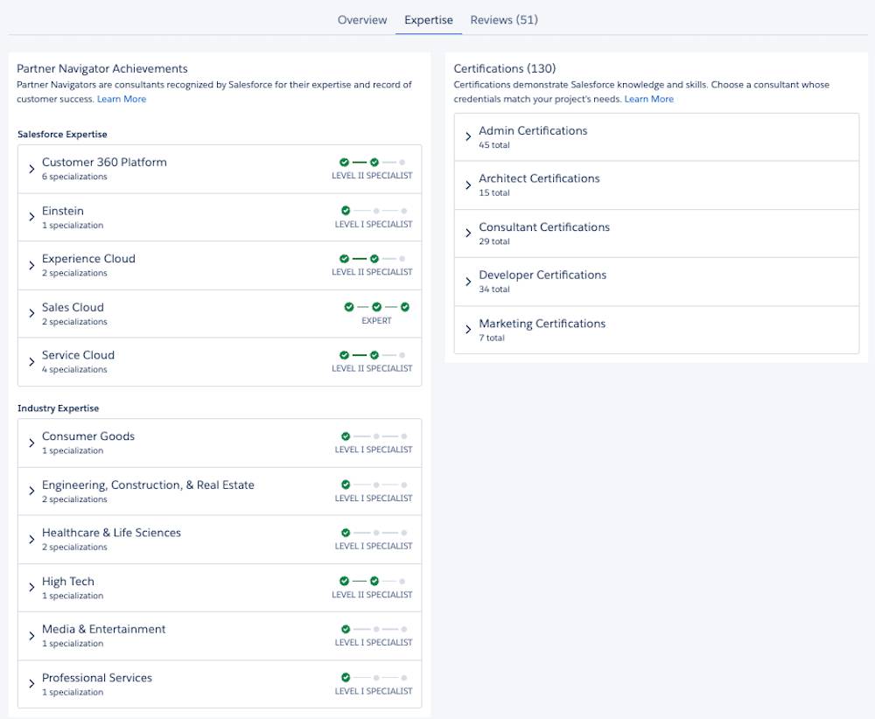The width and height of the screenshot is (875, 719).
Task: Expand the Customer 360 Platform chevron
Action: coord(31,169)
